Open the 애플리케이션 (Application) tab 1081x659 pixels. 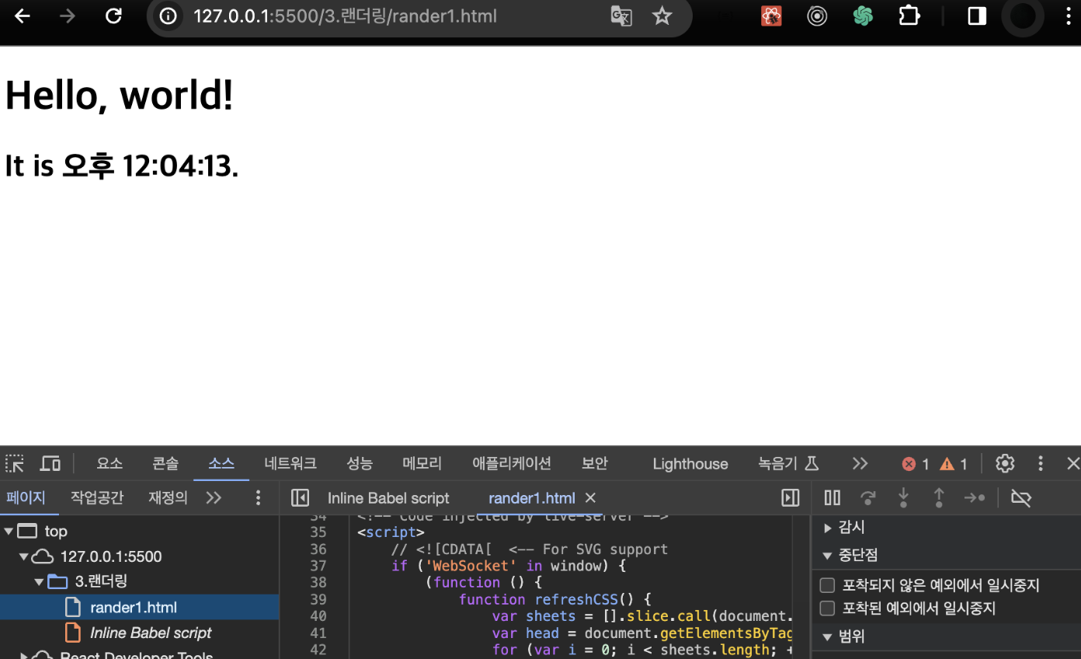tap(512, 464)
